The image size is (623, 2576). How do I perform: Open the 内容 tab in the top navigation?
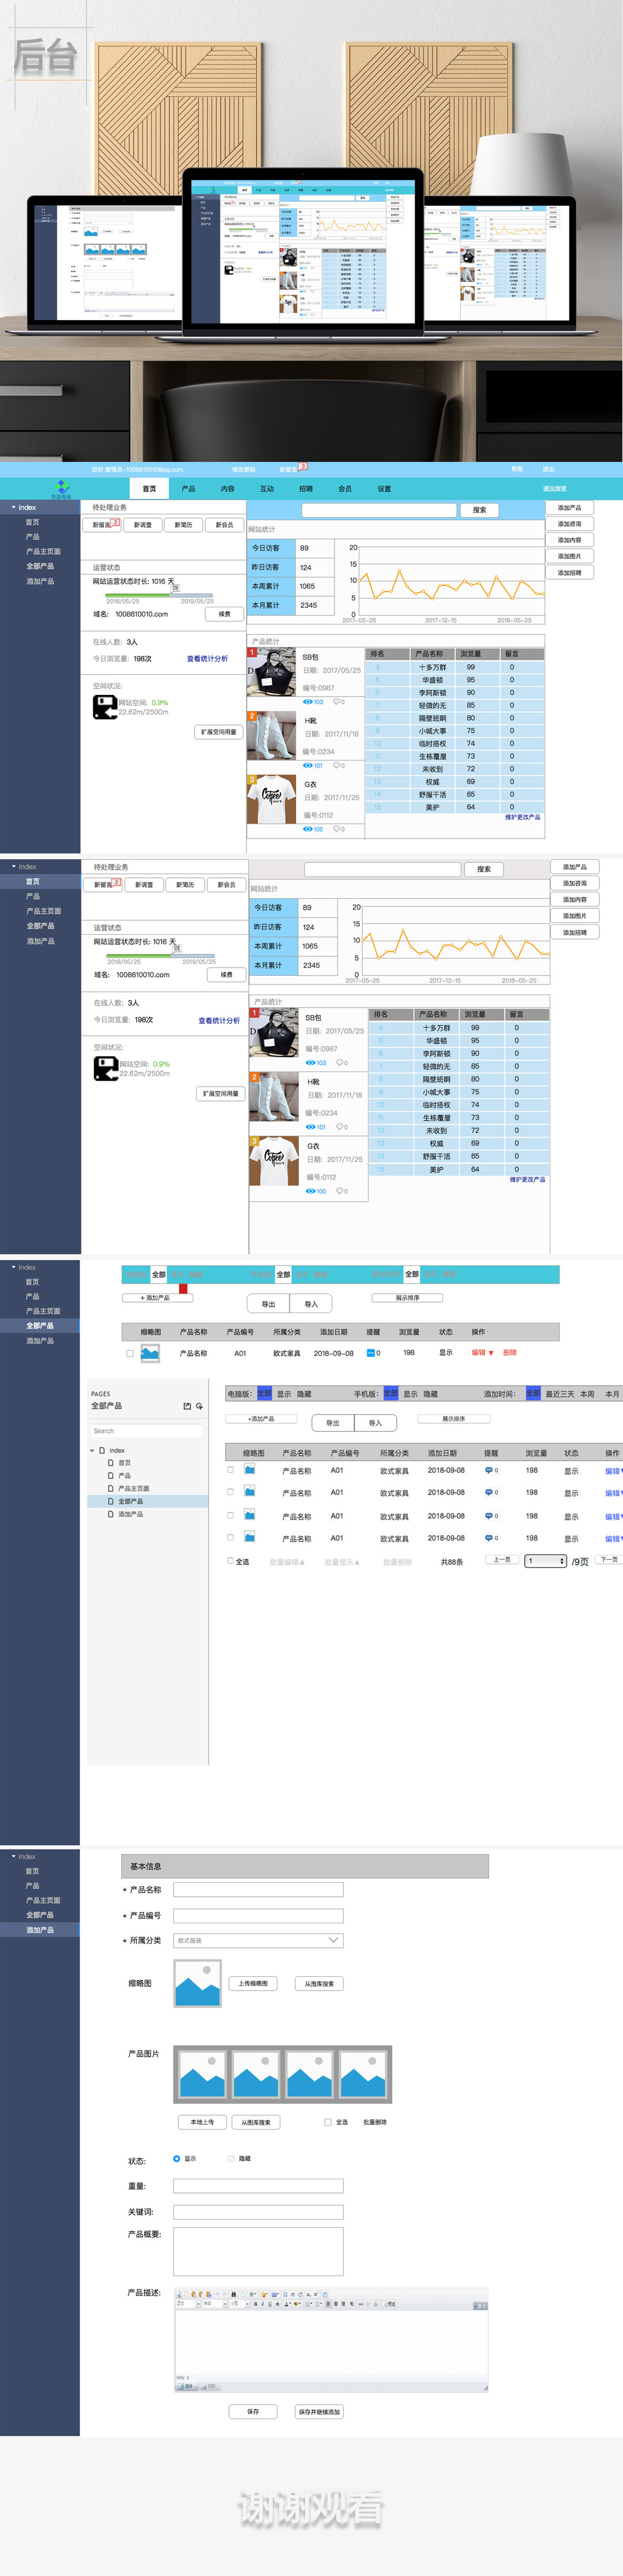point(228,489)
